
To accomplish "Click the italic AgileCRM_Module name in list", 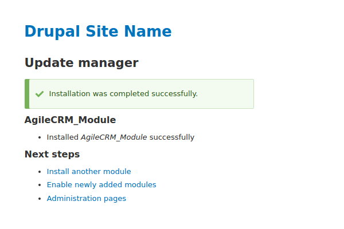I will pyautogui.click(x=114, y=137).
